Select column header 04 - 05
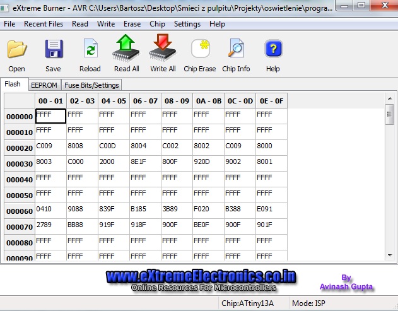The width and height of the screenshot is (398, 311). (x=114, y=101)
